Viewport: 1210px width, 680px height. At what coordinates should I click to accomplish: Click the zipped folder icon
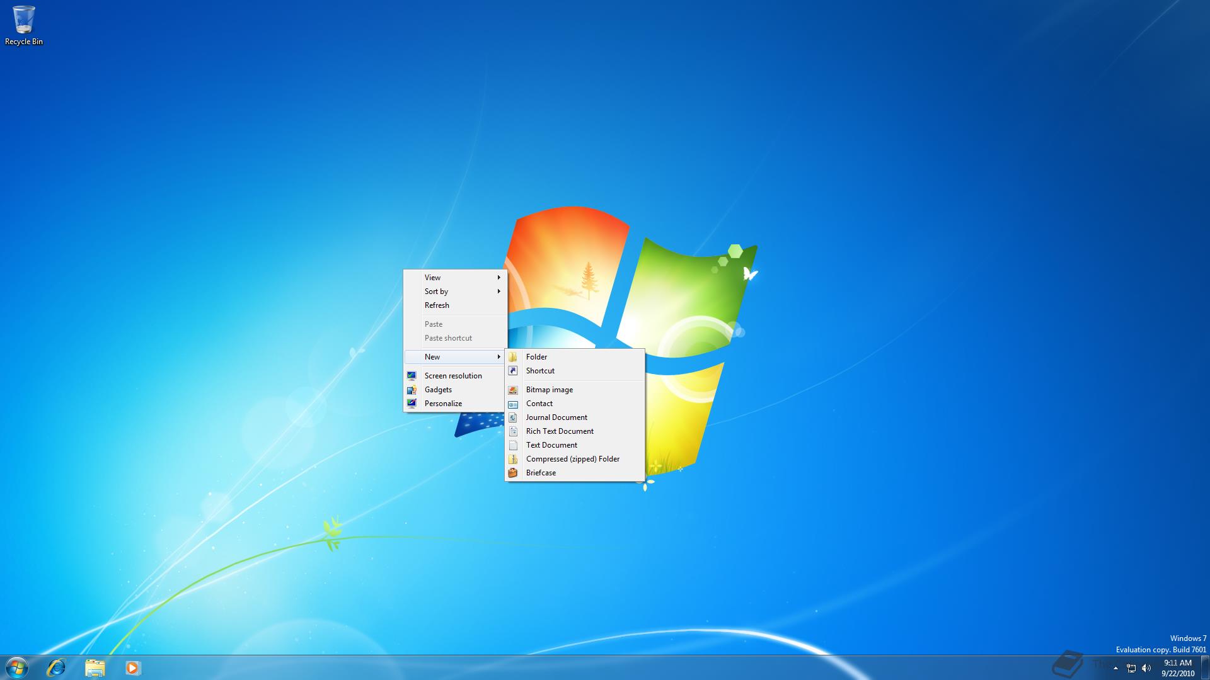pos(513,459)
